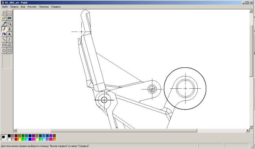Activate the Magnifier tool
The image size is (255, 149).
pyautogui.click(x=9, y=23)
